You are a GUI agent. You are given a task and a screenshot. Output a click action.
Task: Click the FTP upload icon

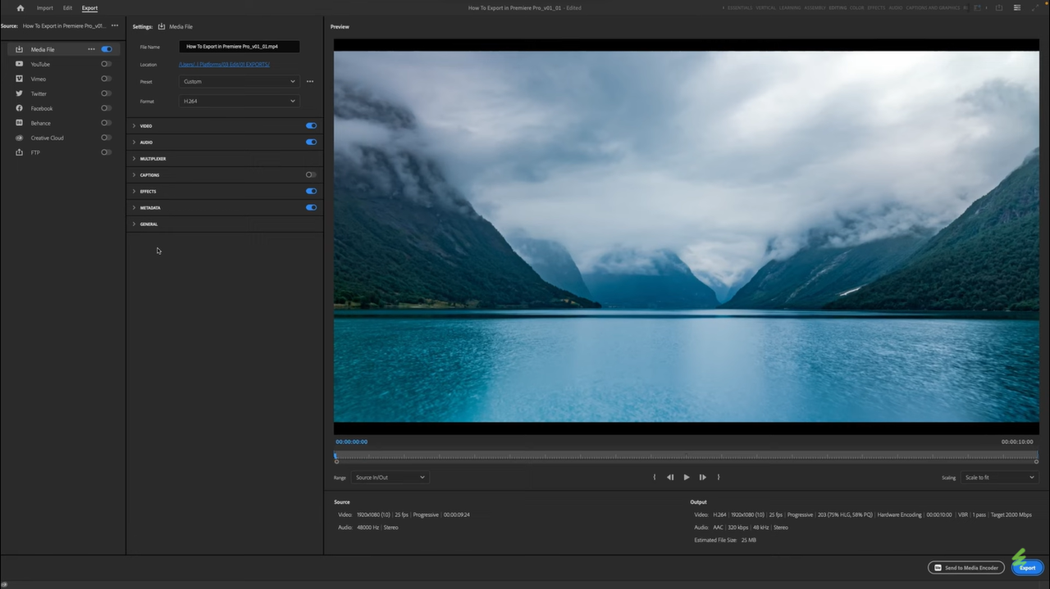pos(20,152)
